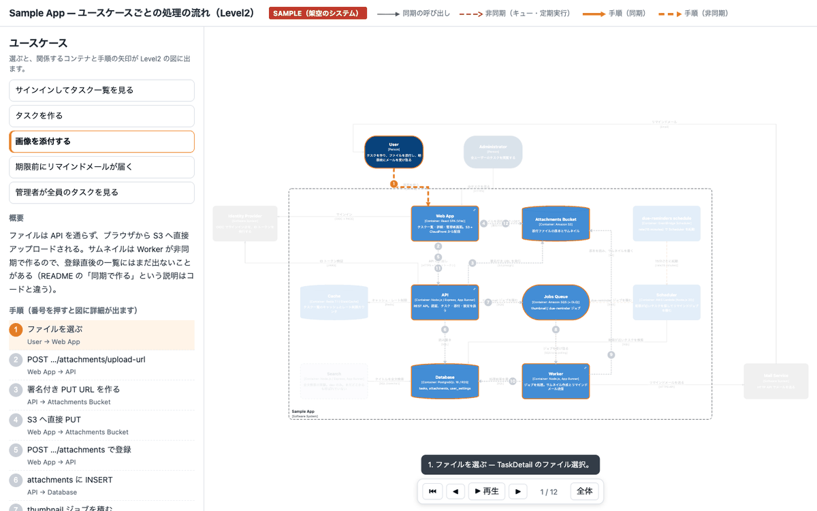Viewport: 817px width, 511px height.
Task: Go to the previous step with the left triangle
Action: coord(455,491)
